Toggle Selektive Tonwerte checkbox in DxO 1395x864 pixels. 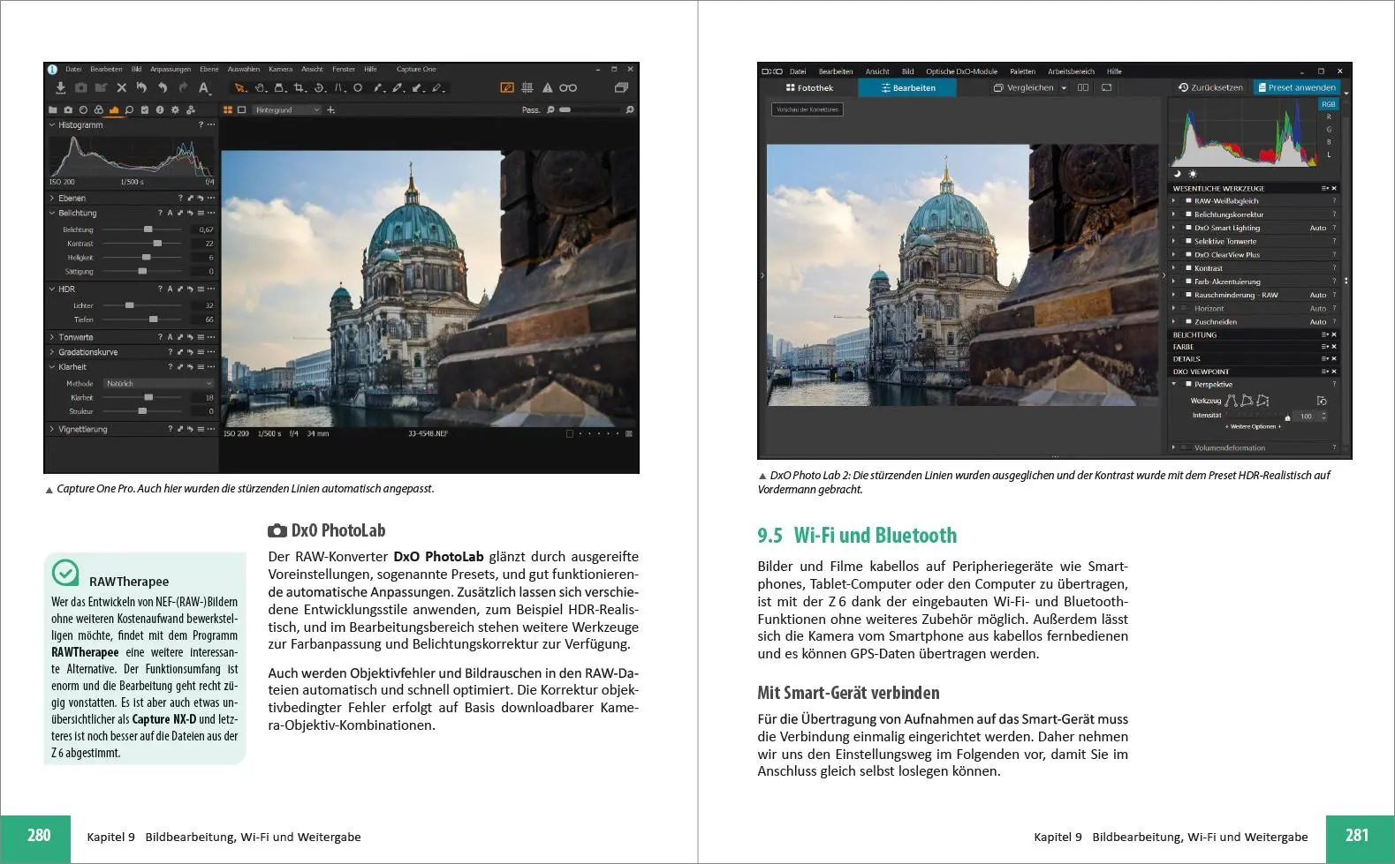point(1188,241)
